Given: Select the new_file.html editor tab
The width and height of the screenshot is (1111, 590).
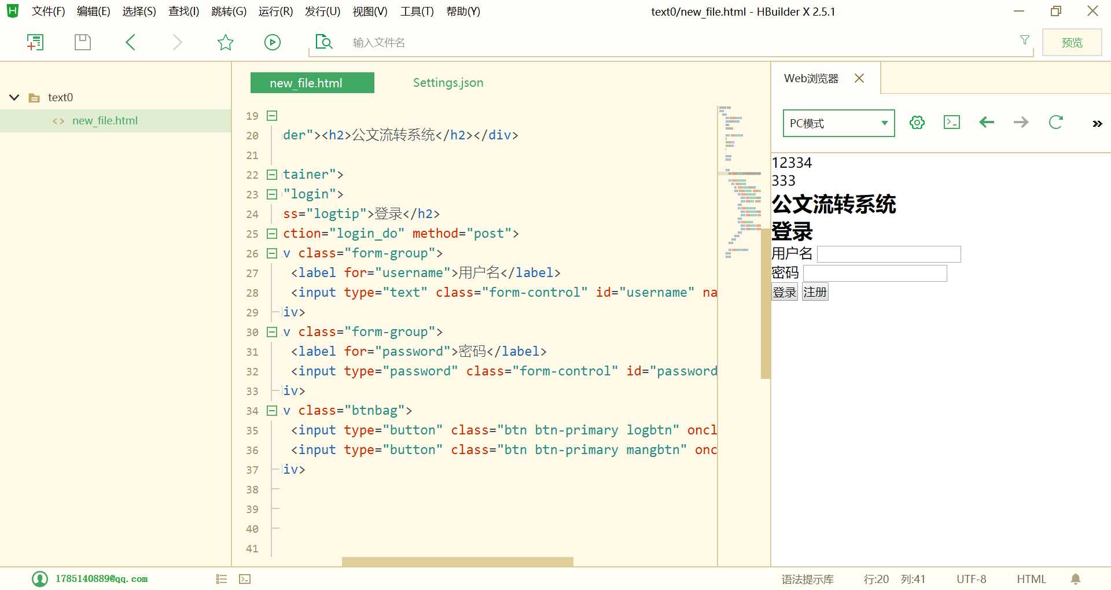Looking at the screenshot, I should click(312, 83).
